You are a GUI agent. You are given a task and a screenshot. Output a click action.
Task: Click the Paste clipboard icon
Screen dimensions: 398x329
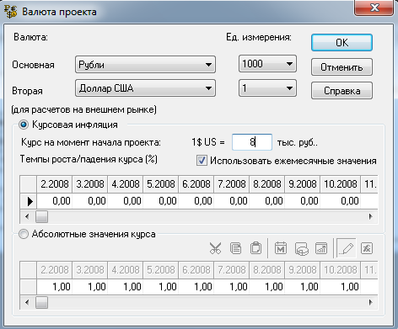[255, 248]
